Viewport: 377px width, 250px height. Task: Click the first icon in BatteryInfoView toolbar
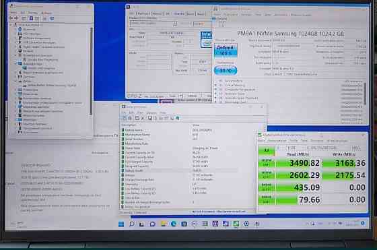tap(125, 118)
